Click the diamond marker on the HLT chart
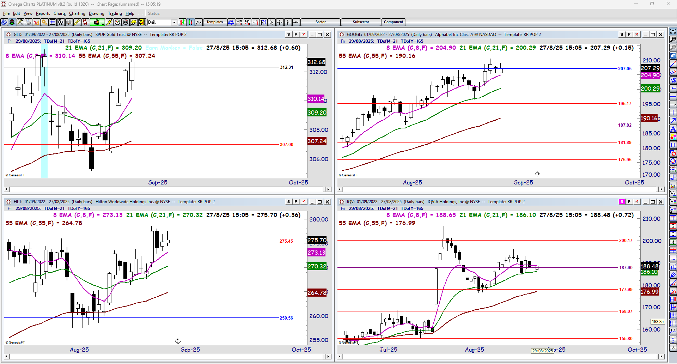 click(178, 341)
